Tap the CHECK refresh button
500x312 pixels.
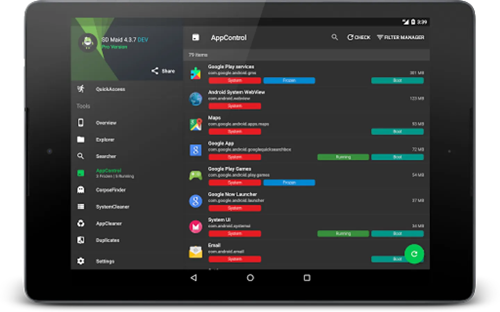(359, 37)
